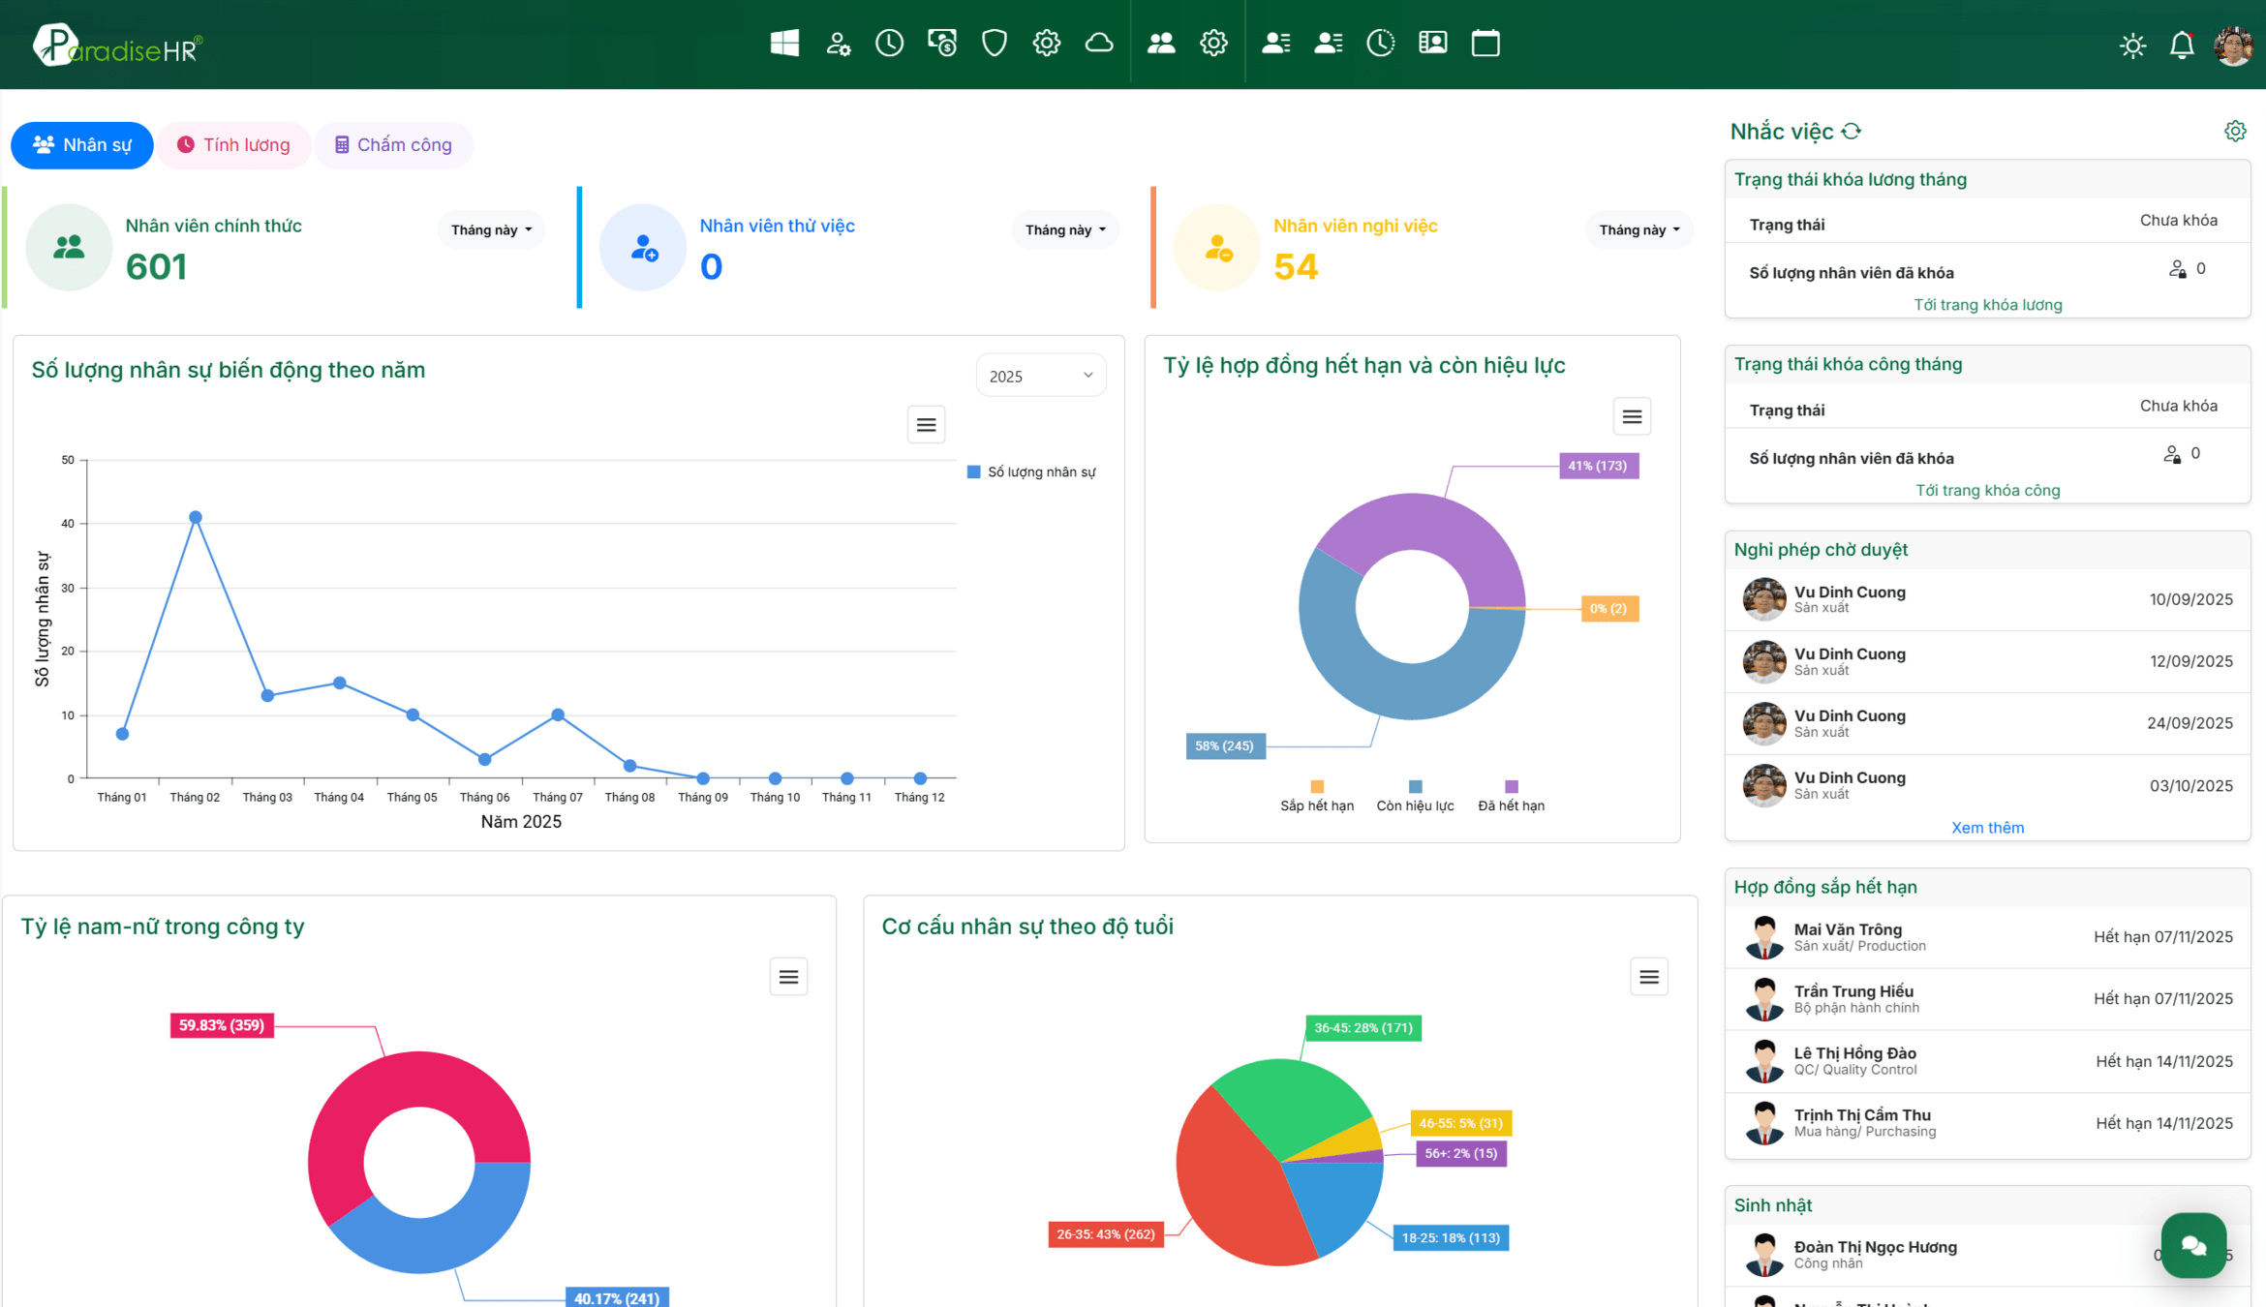Click the calendar icon in top navbar
Image resolution: width=2266 pixels, height=1307 pixels.
(x=1485, y=43)
